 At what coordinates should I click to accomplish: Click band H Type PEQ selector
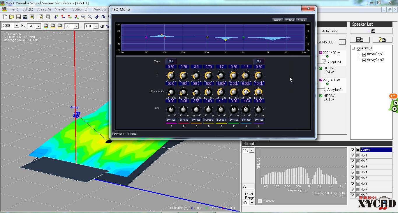pyautogui.click(x=259, y=61)
